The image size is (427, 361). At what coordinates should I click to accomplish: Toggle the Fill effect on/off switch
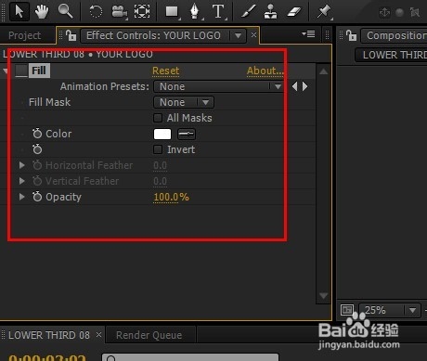point(21,71)
